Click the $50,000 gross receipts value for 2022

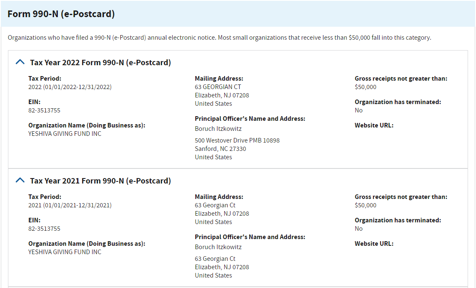click(x=365, y=87)
